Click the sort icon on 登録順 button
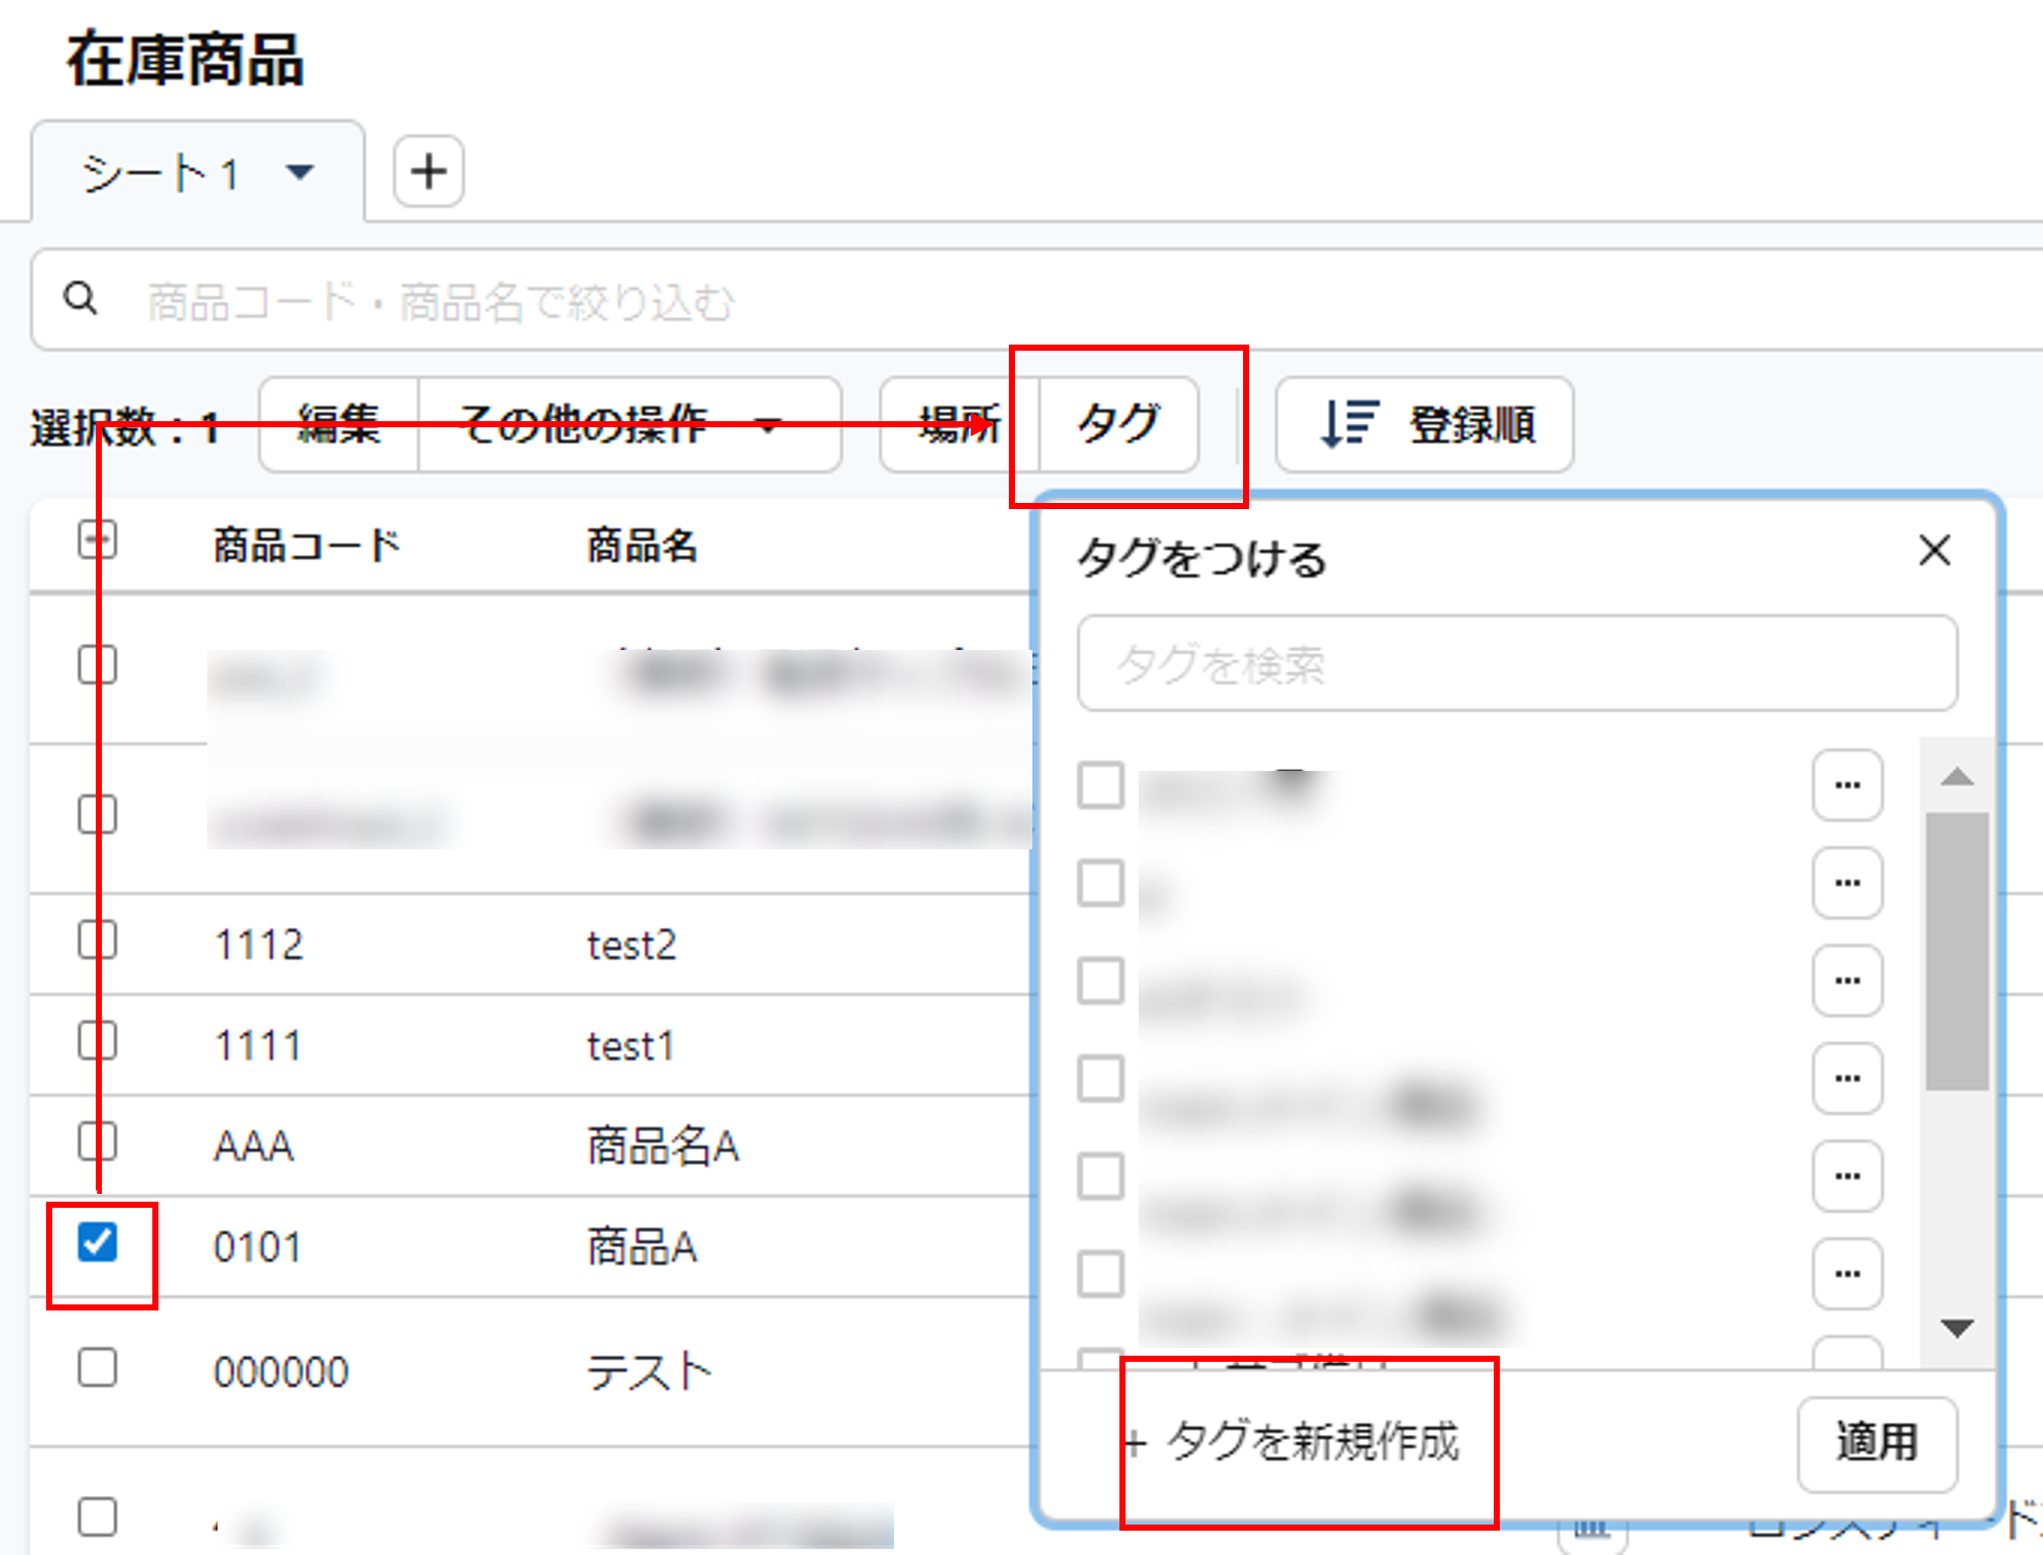This screenshot has width=2043, height=1555. pyautogui.click(x=1347, y=424)
